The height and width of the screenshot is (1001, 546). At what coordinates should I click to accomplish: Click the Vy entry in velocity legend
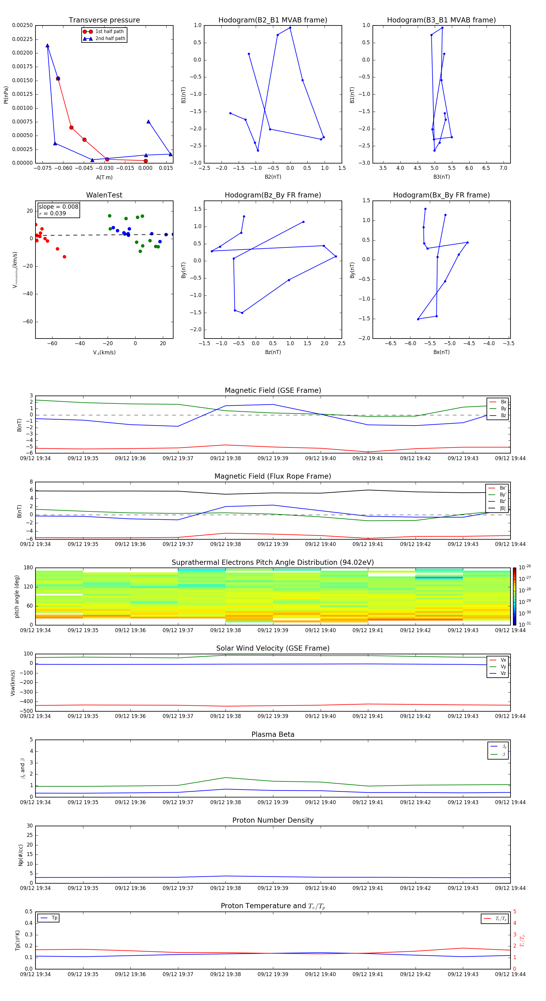click(498, 666)
